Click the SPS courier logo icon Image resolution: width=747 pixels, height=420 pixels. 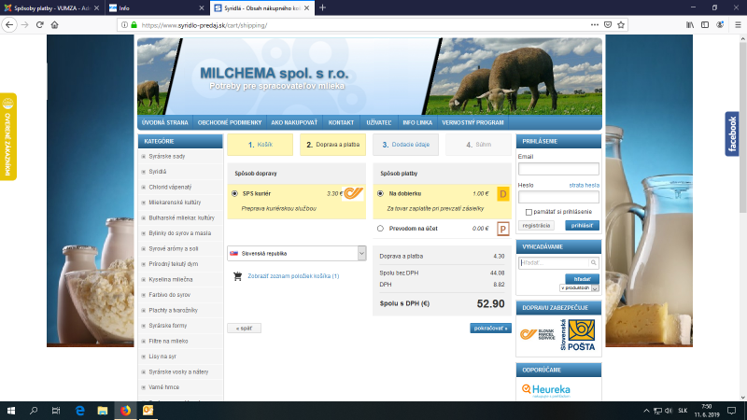[354, 193]
